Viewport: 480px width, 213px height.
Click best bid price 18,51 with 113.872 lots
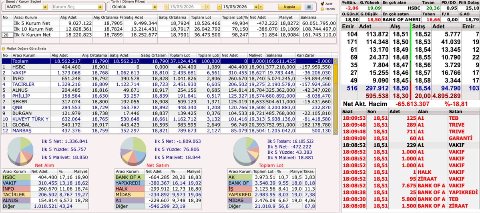coord(399,34)
